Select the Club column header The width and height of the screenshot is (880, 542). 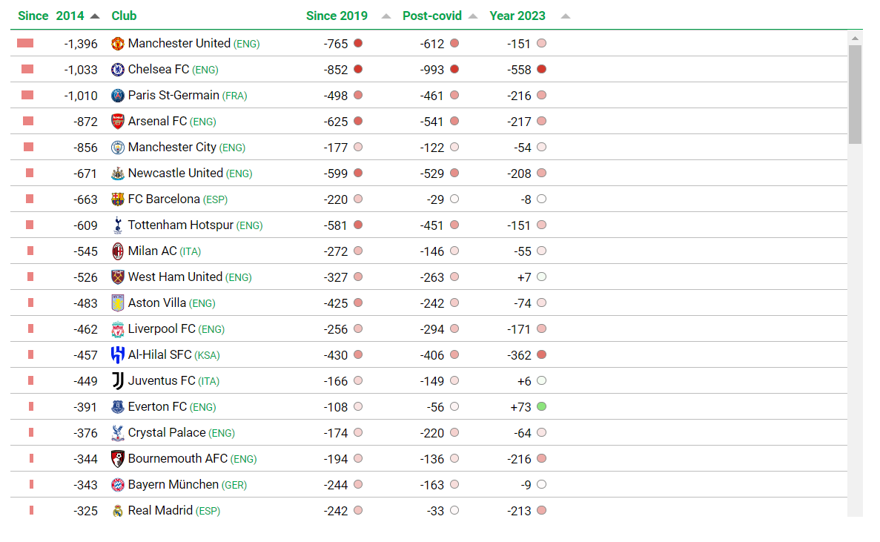click(x=124, y=16)
